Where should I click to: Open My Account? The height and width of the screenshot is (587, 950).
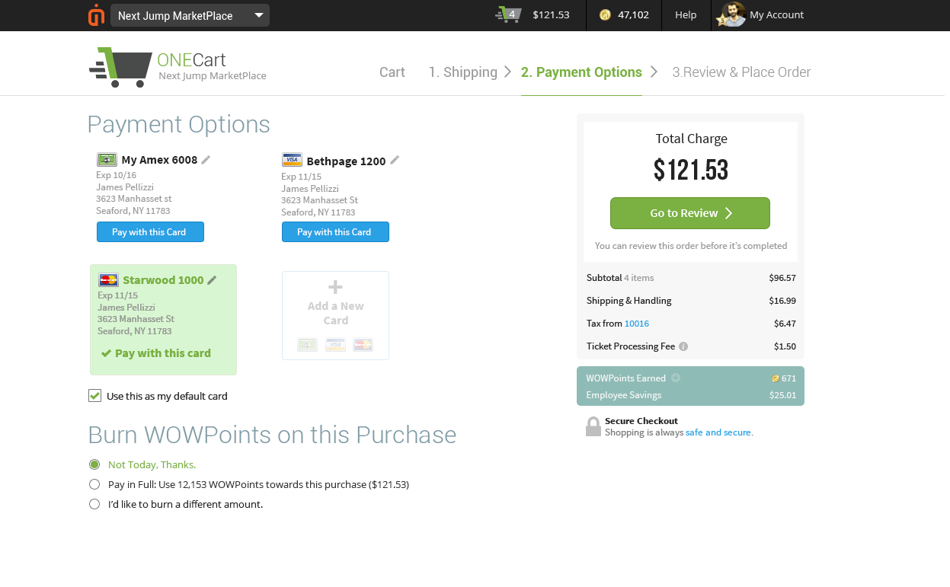(776, 14)
